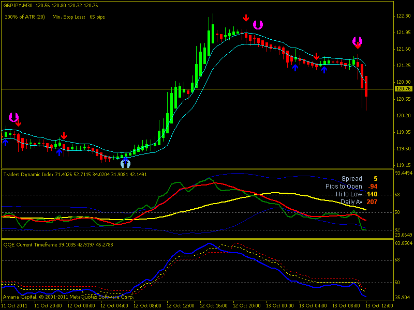Click the red down arrow left of peak magenta marker

[x=246, y=18]
